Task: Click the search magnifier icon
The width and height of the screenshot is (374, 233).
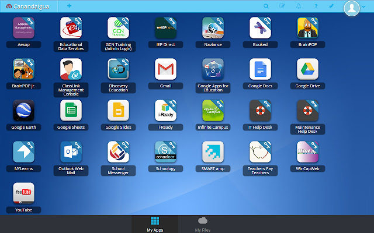Action: click(x=266, y=6)
